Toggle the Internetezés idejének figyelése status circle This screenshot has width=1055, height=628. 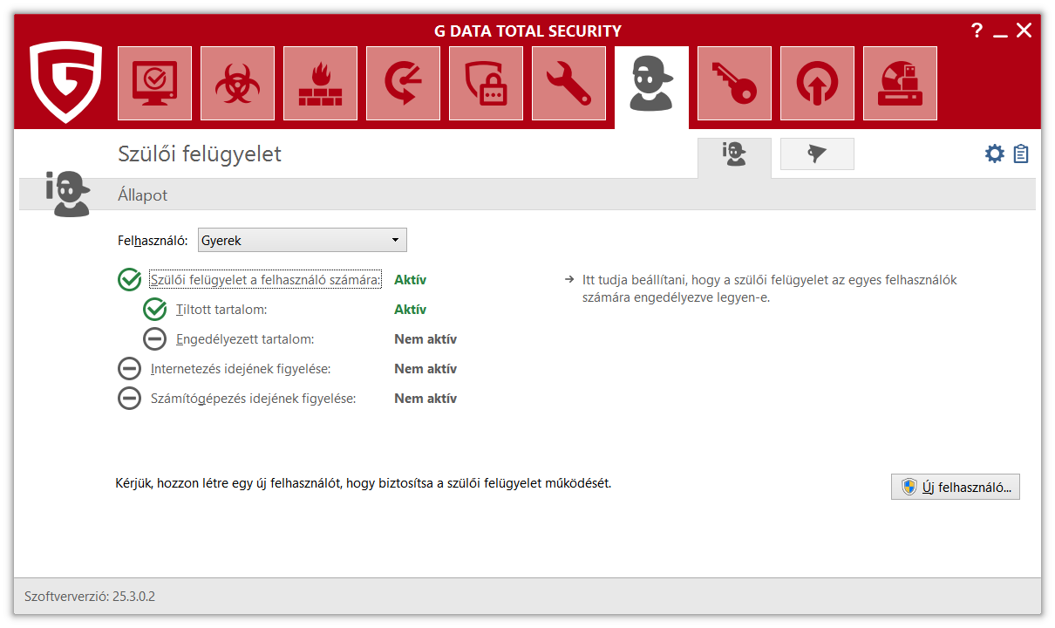[x=129, y=369]
